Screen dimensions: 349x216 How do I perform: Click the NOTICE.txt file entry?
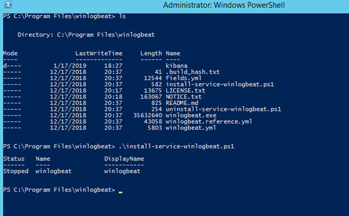pyautogui.click(x=183, y=97)
